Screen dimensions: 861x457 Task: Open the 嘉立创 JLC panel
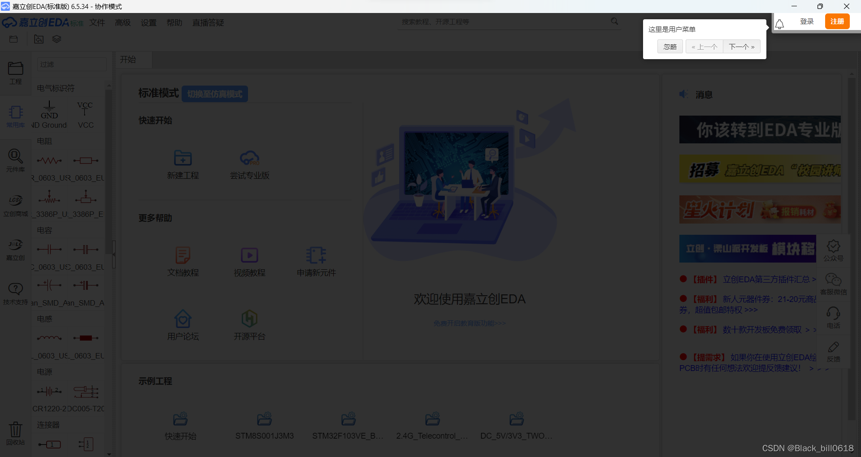tap(15, 250)
